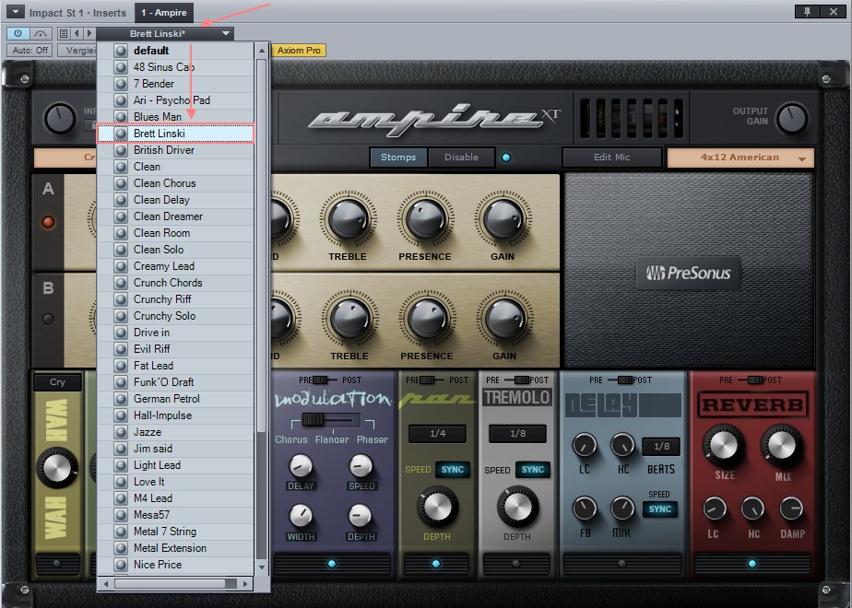Go to next preset with right arrow

89,34
